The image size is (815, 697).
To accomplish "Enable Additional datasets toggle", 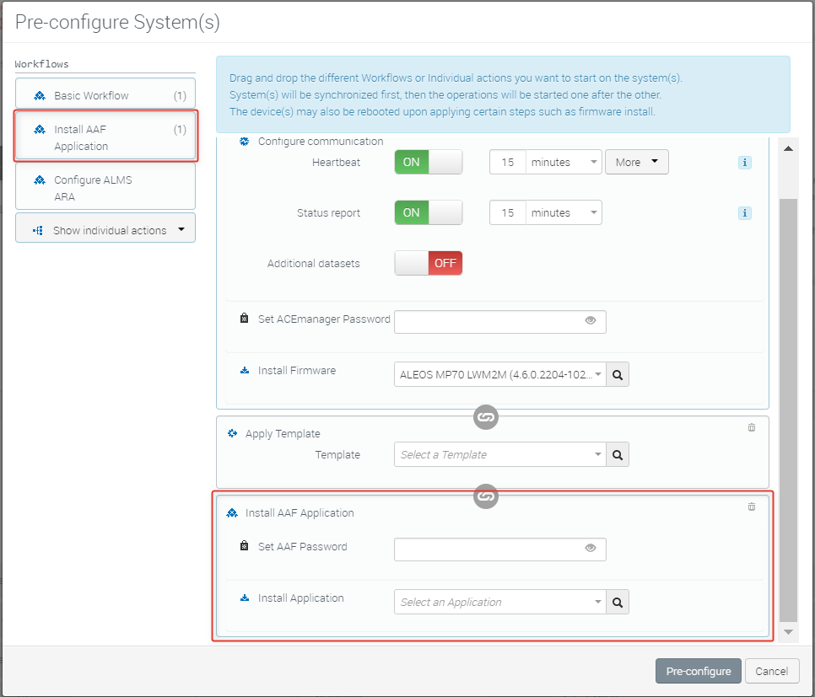I will pyautogui.click(x=429, y=263).
